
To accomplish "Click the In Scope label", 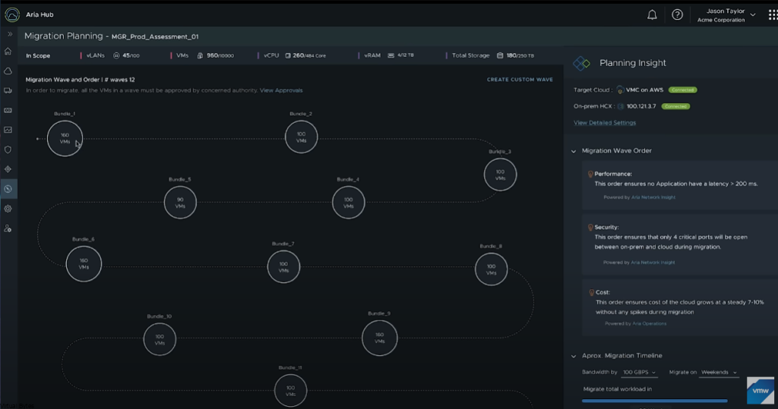I will (38, 55).
